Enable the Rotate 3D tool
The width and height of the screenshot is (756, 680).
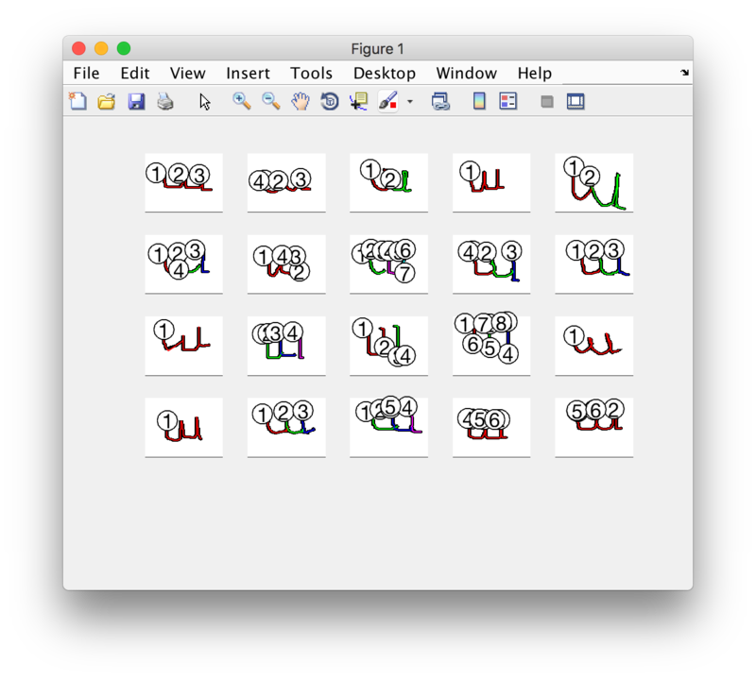point(330,102)
